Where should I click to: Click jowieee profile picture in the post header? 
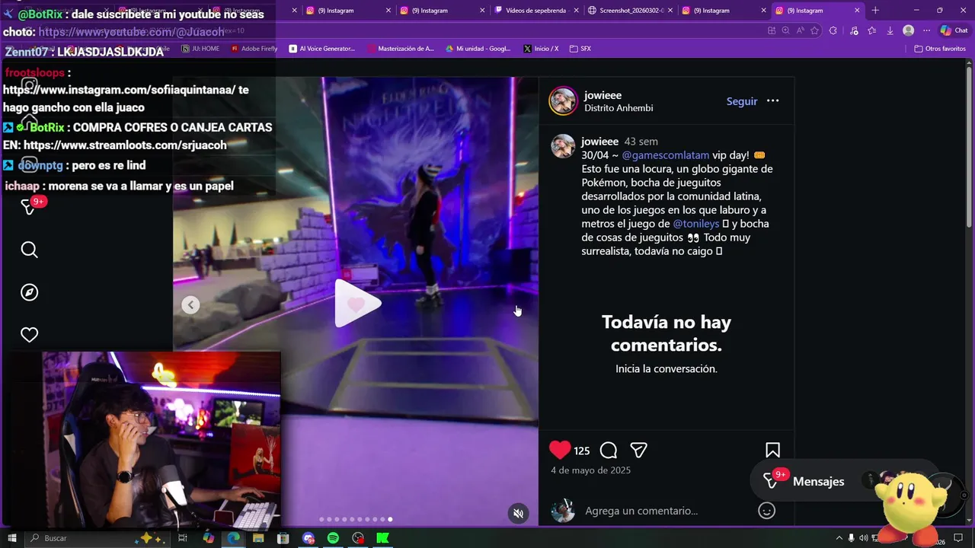[564, 100]
